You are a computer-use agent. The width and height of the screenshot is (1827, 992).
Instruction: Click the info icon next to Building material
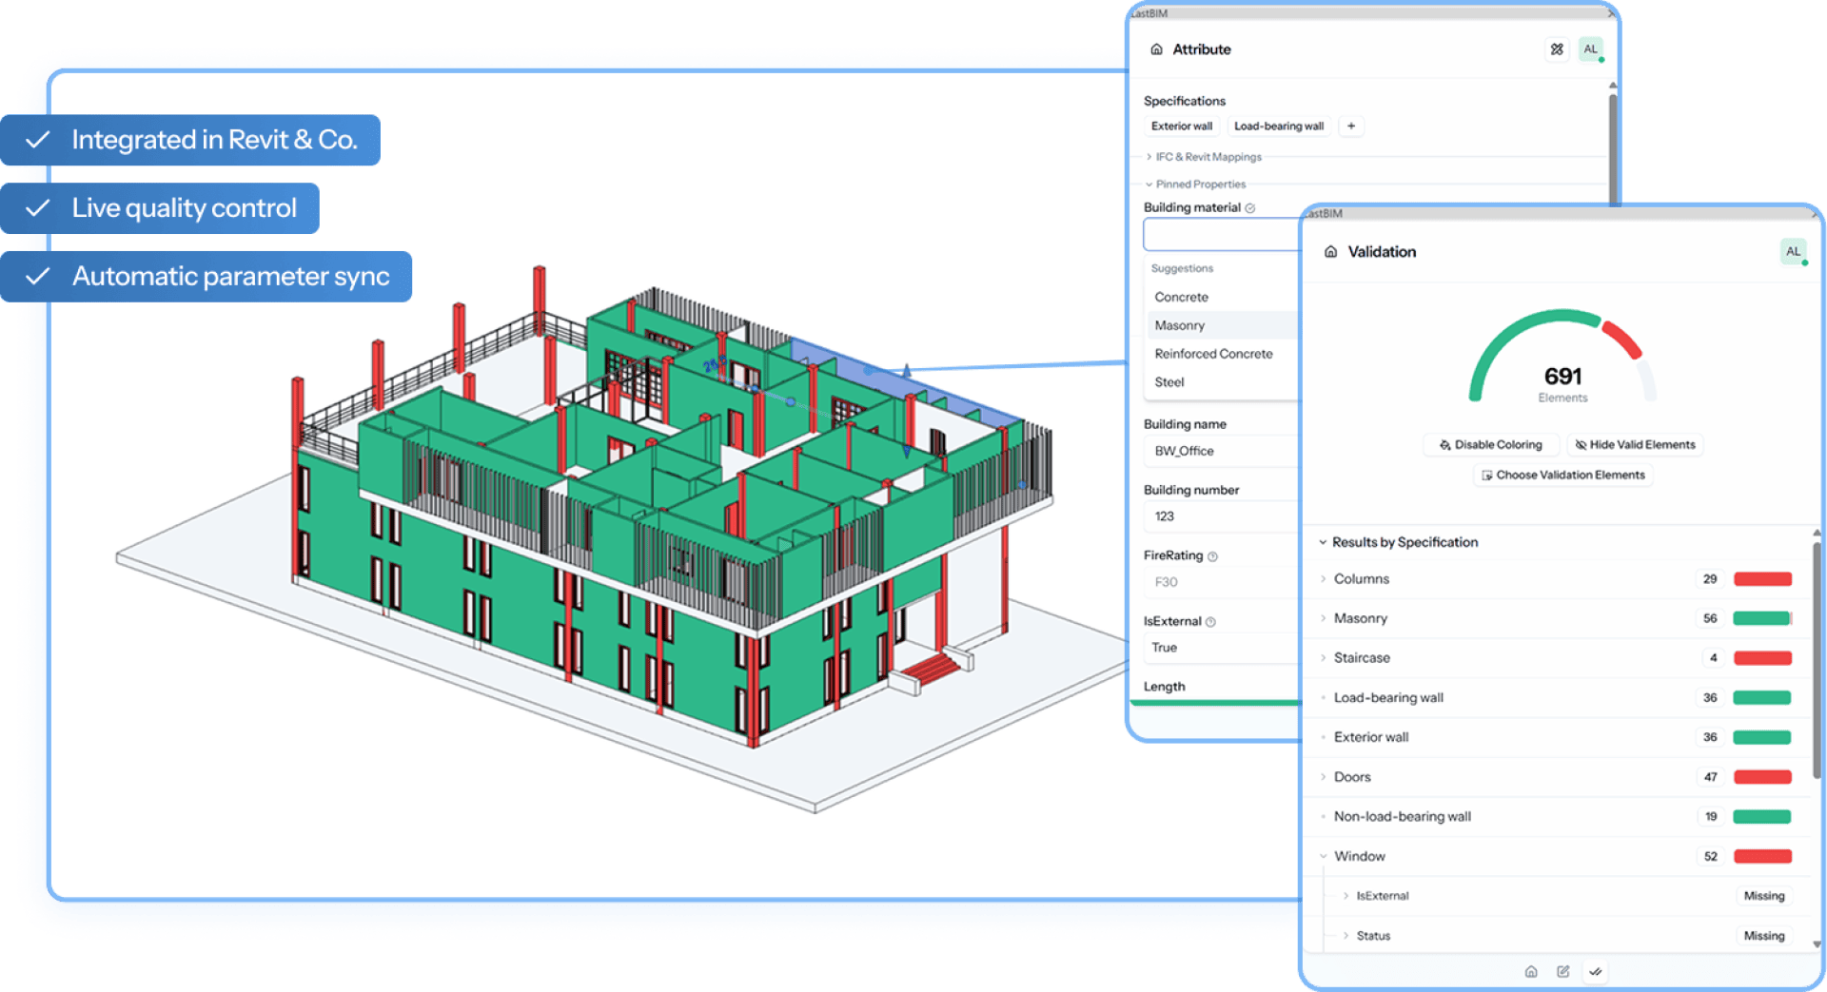(x=1252, y=207)
